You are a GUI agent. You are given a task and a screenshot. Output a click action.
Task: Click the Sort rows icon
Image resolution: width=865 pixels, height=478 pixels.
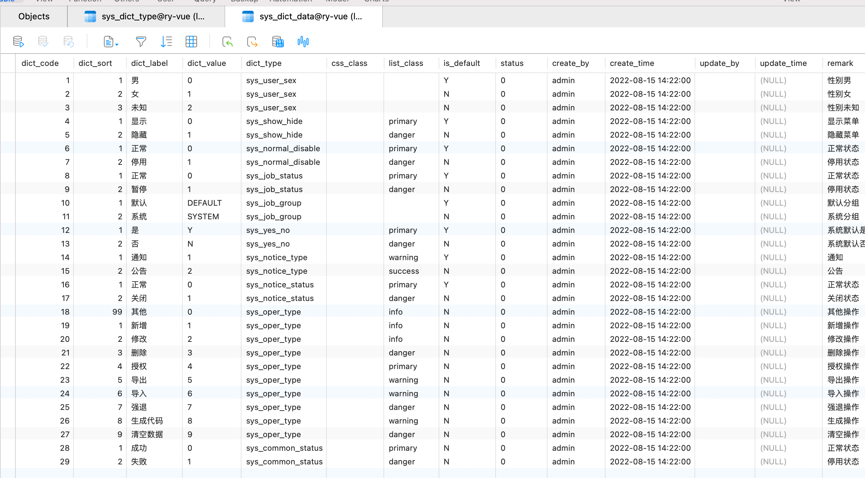[166, 42]
